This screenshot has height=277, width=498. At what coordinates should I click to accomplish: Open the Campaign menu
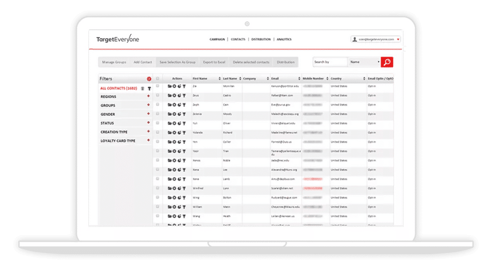[217, 39]
